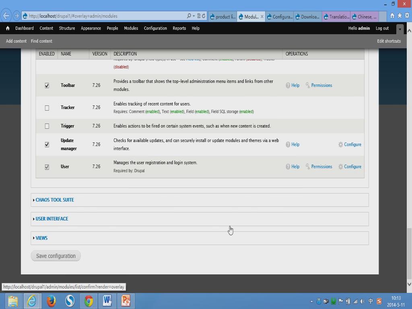The image size is (412, 309).
Task: Click the Add content shortcut
Action: (16, 41)
